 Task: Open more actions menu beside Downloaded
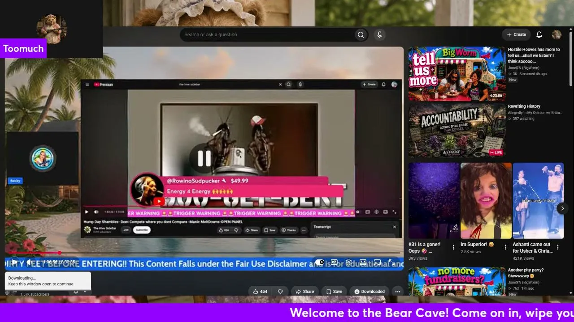398,292
